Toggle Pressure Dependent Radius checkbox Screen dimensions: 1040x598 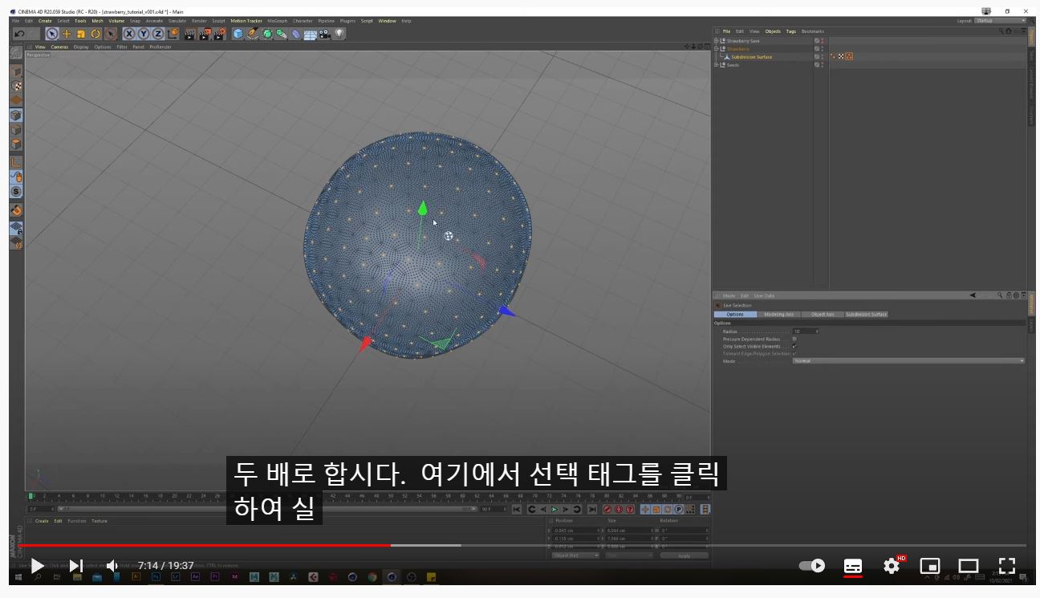794,339
